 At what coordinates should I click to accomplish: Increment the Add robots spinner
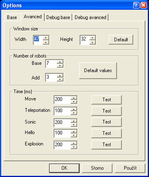pos(60,76)
